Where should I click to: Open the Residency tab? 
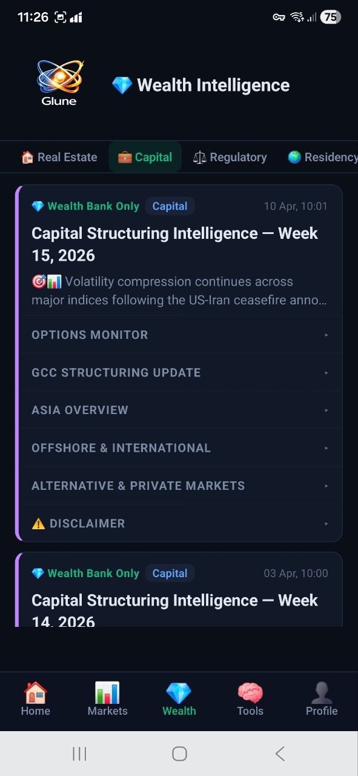click(323, 156)
